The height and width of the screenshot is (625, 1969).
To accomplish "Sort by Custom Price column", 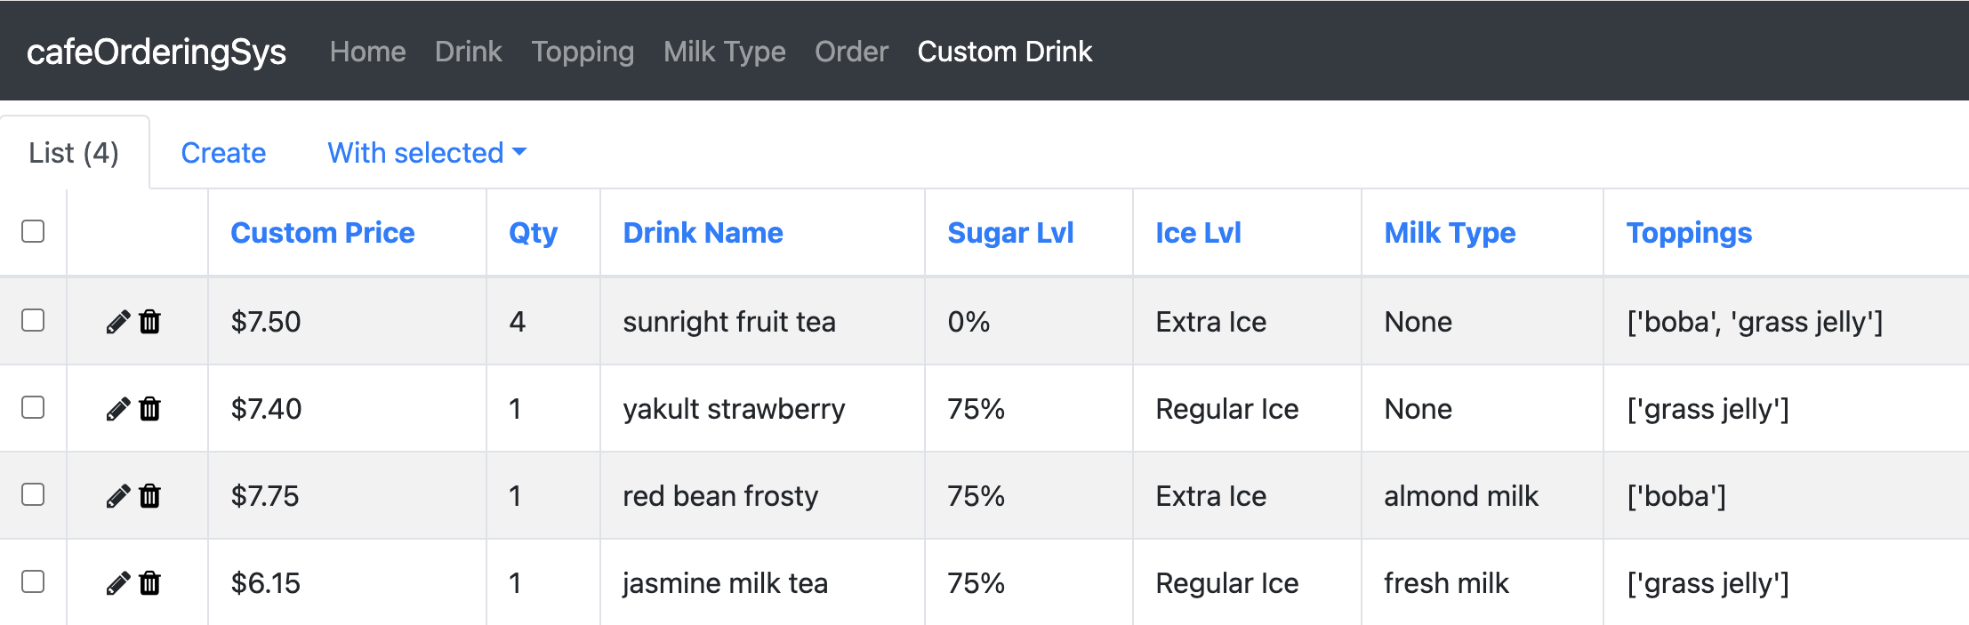I will (323, 233).
